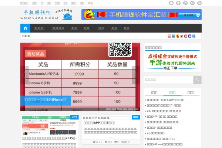Show the next slide with the right arrow
The image size is (222, 148).
tap(136, 75)
